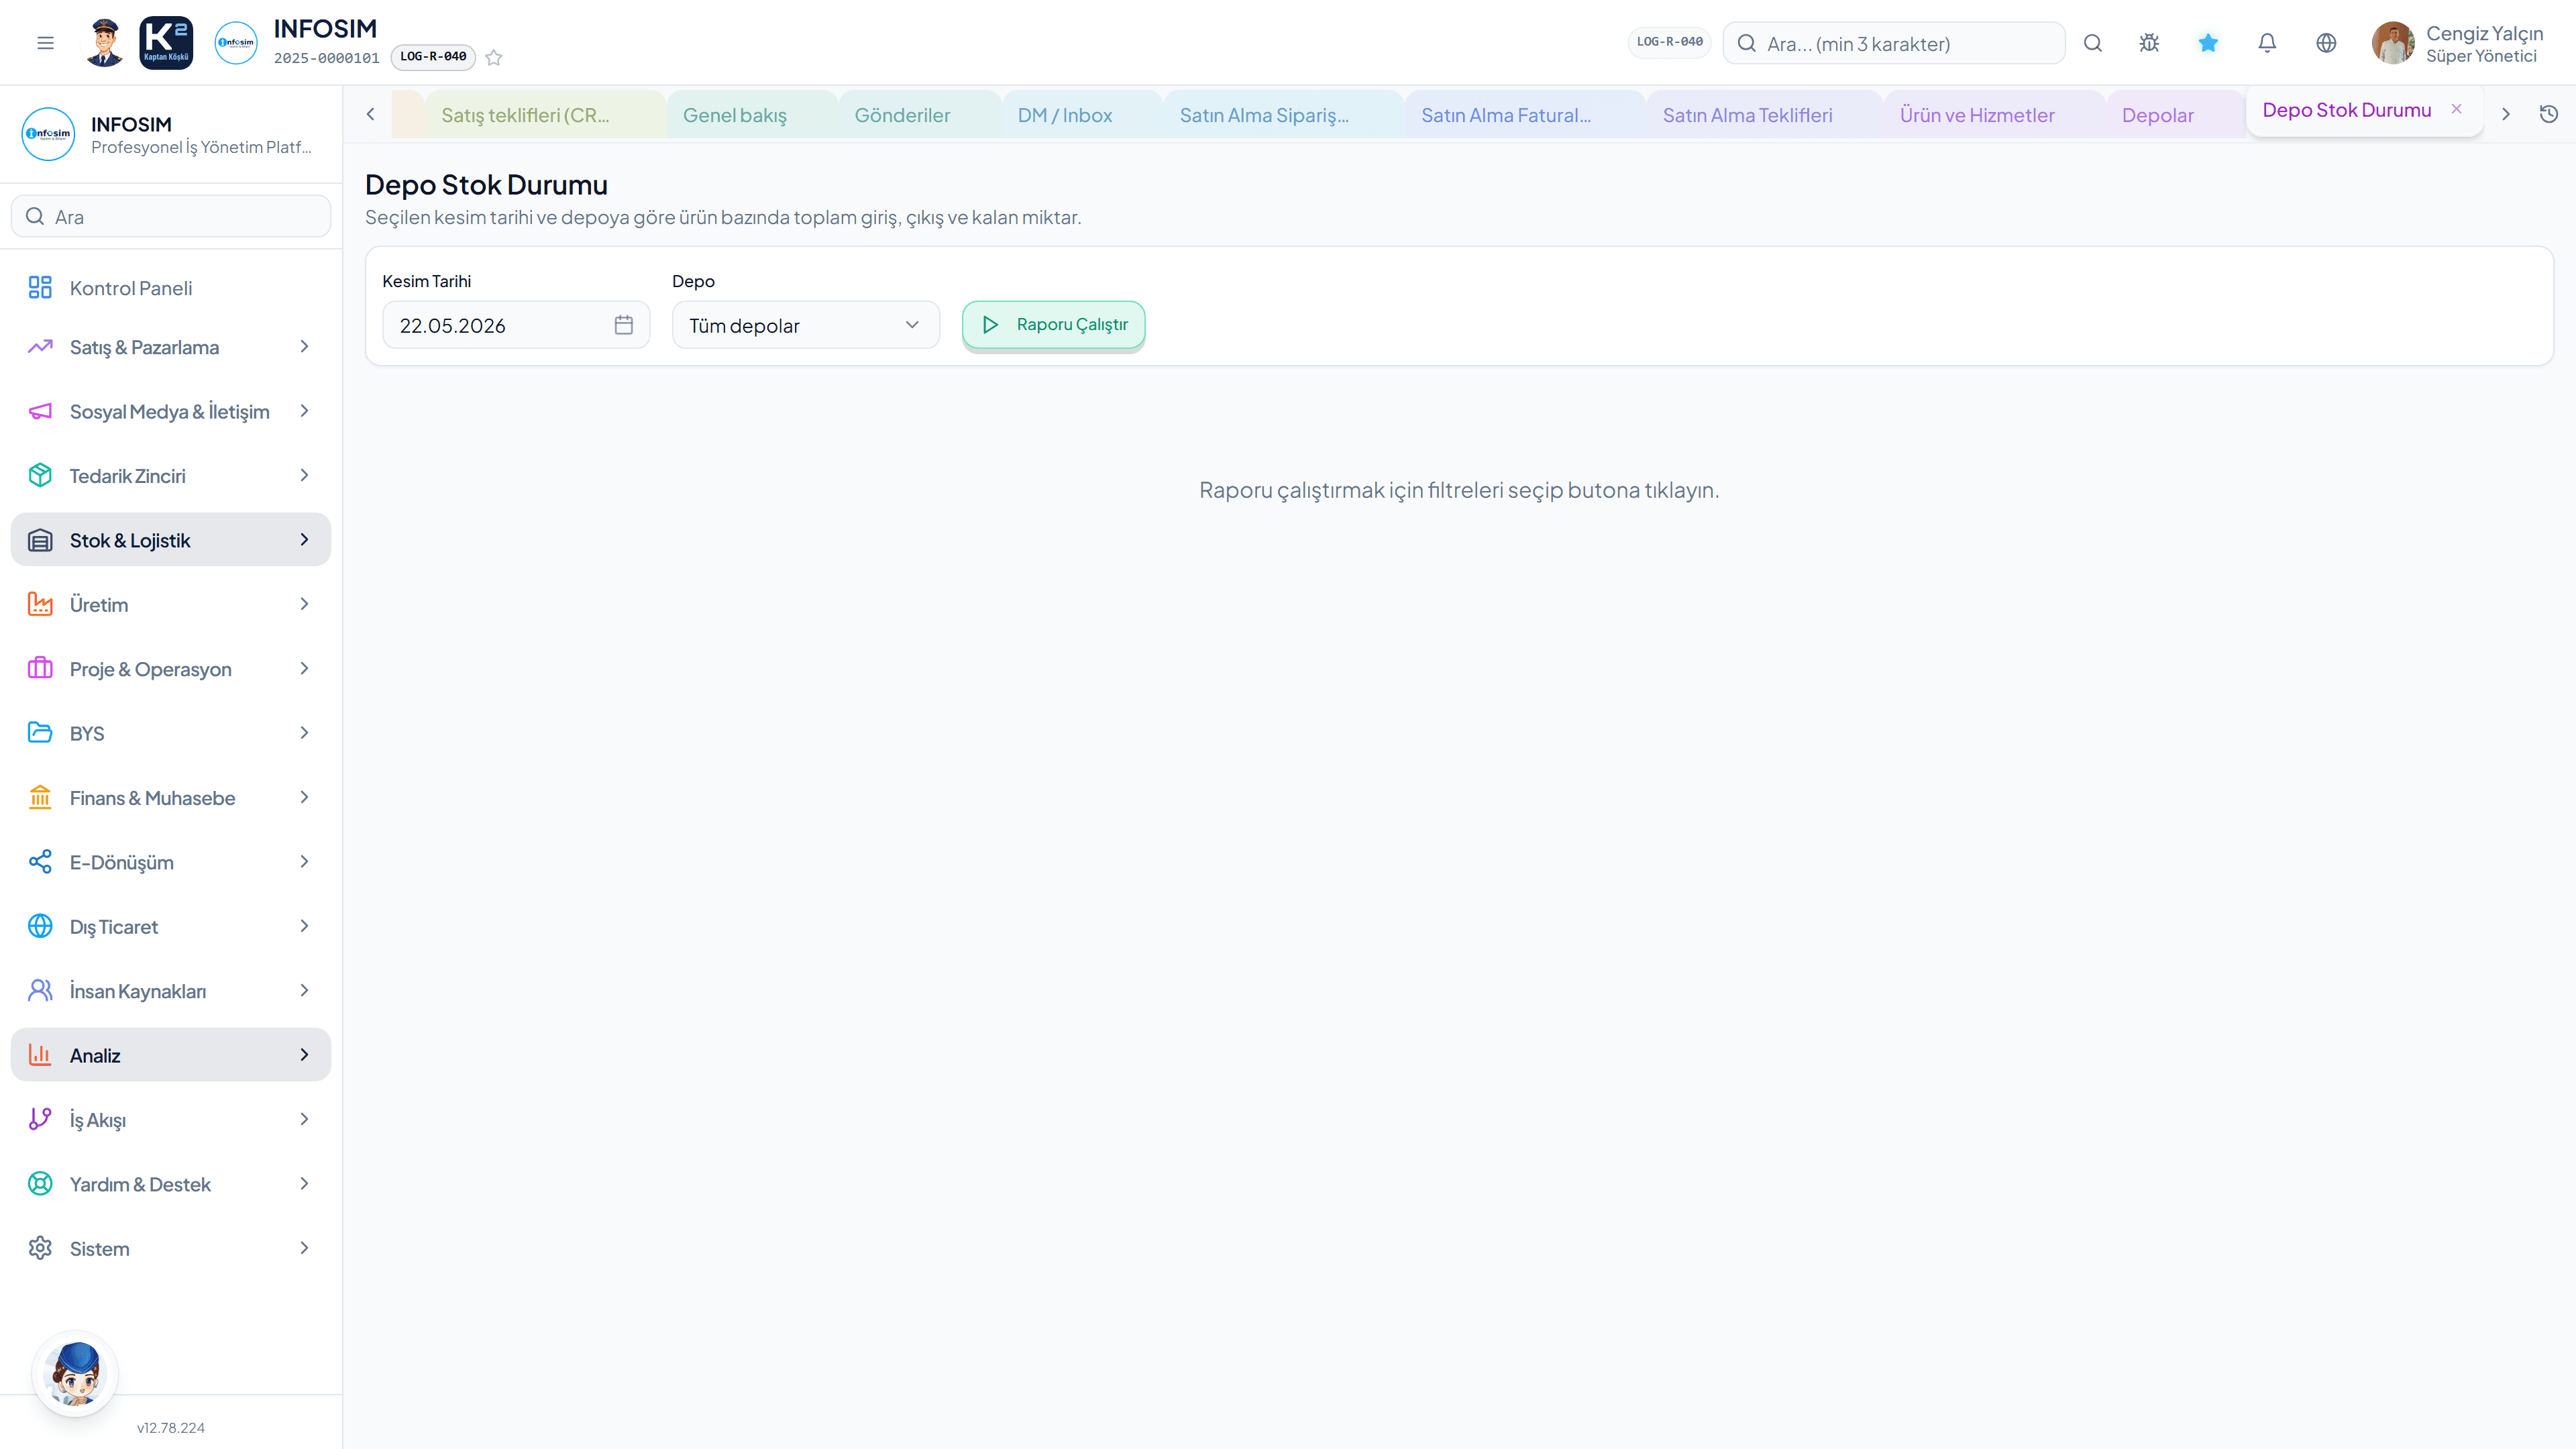The width and height of the screenshot is (2576, 1449).
Task: Click the Dış Ticaret globe icon
Action: [x=40, y=926]
